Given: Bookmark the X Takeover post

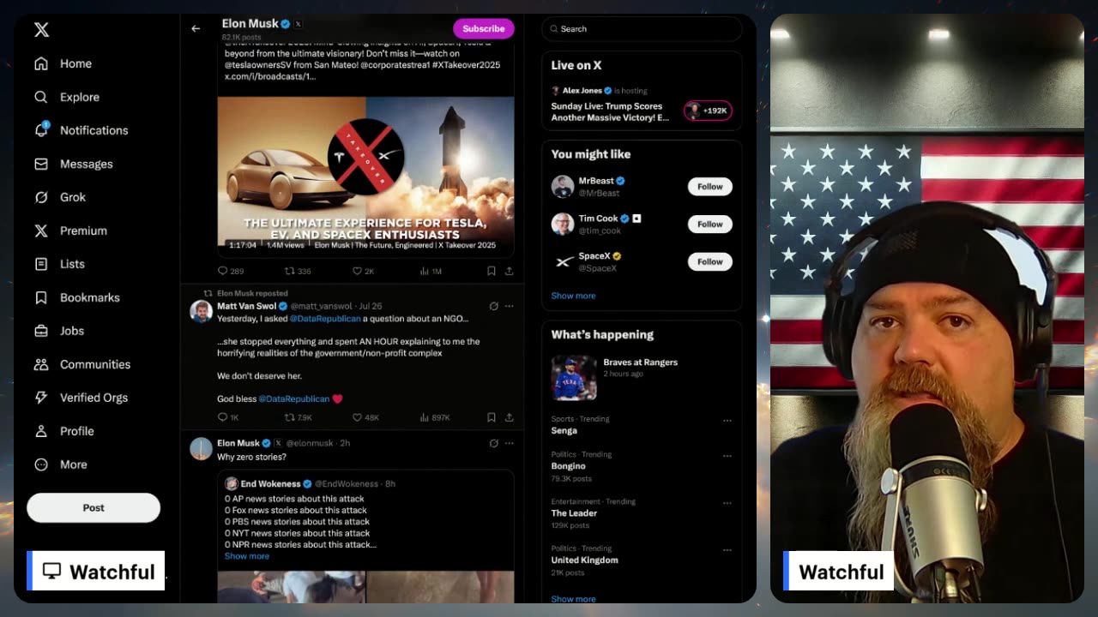Looking at the screenshot, I should [492, 271].
